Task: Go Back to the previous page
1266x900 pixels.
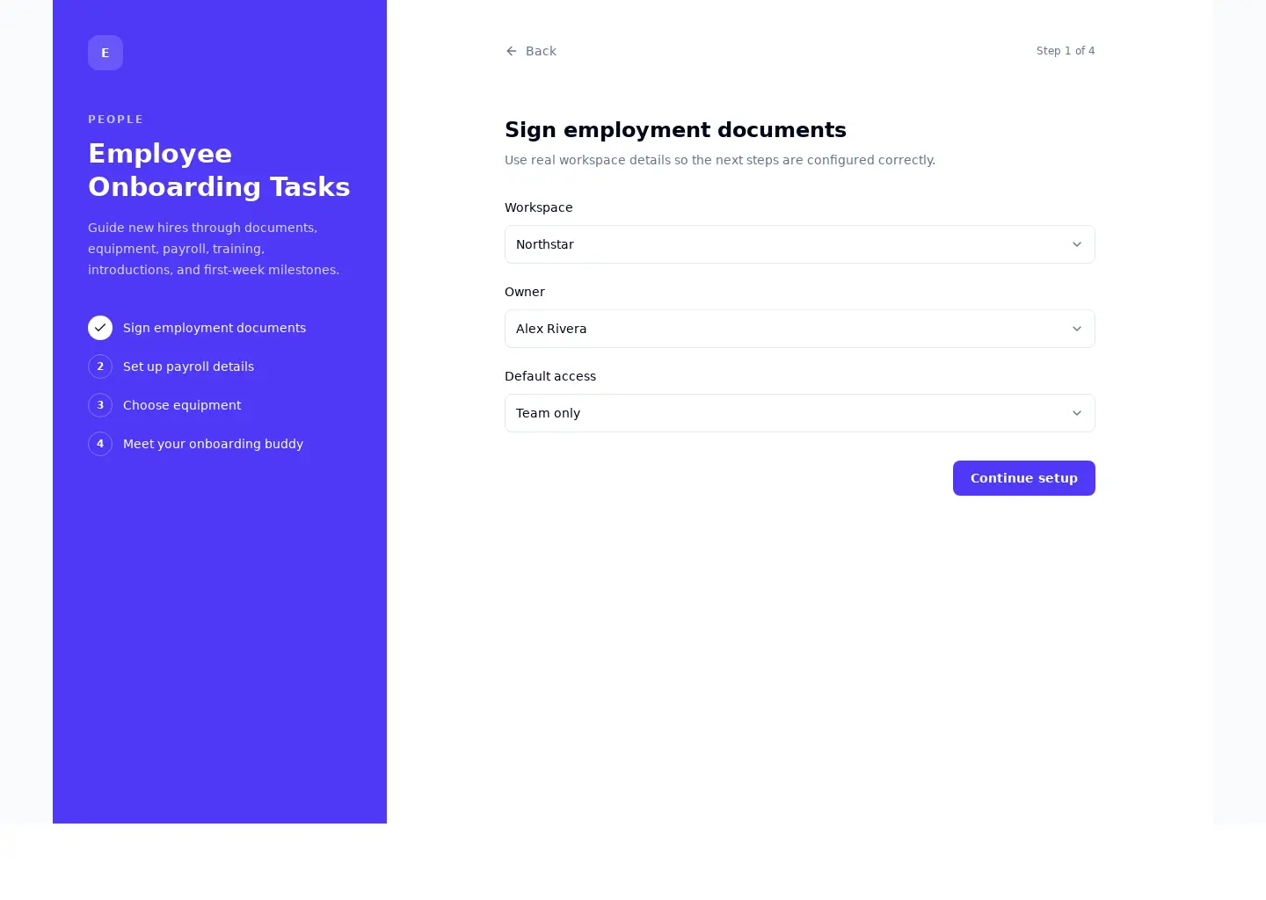Action: click(531, 51)
